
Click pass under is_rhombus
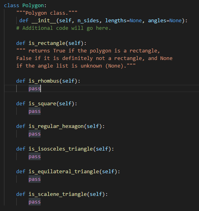[35, 89]
